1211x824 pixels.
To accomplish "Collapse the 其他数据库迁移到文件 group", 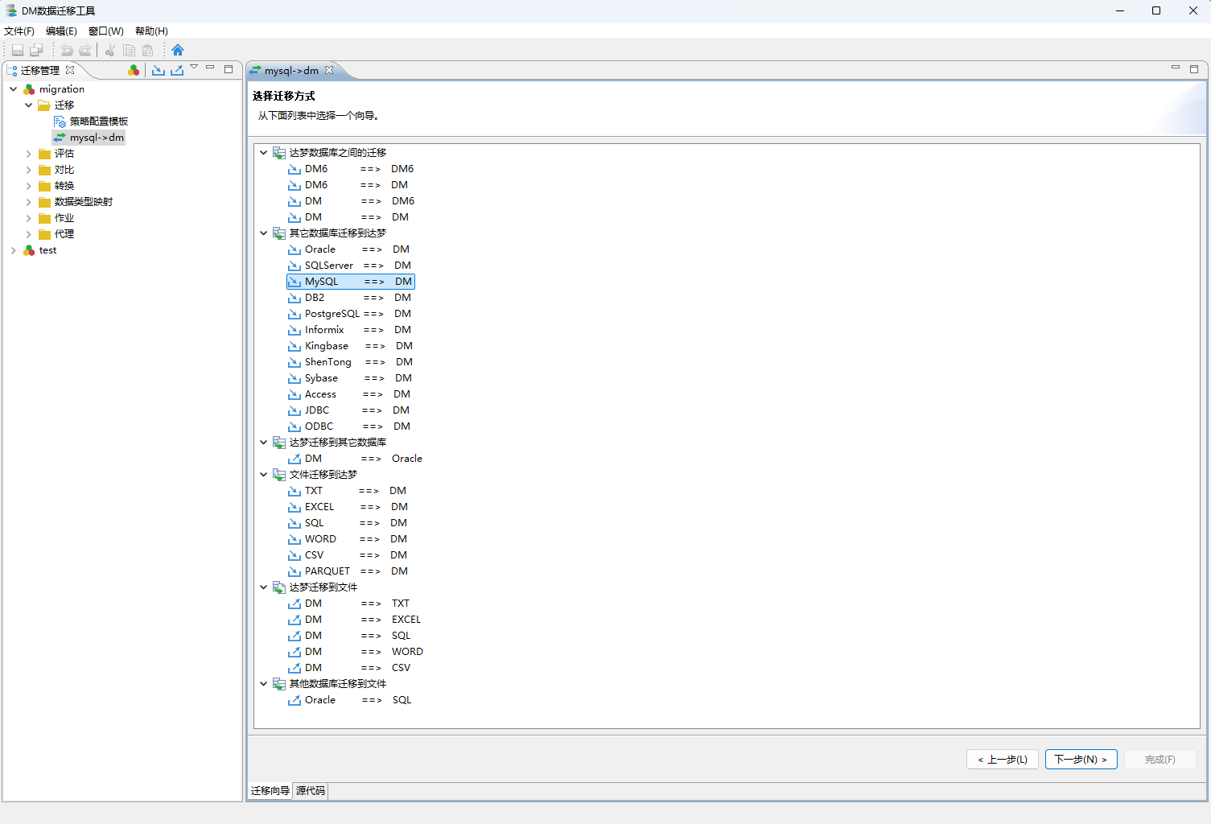I will pyautogui.click(x=263, y=683).
